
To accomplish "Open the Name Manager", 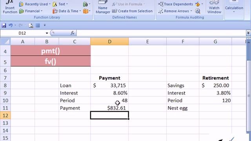I will tap(103, 7).
